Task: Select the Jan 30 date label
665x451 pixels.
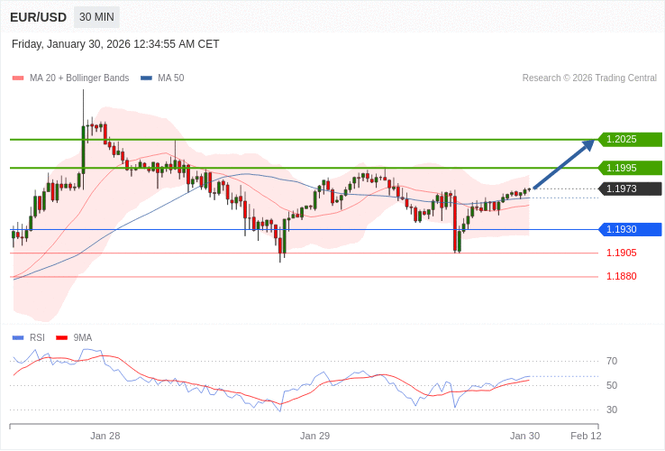Action: coord(524,436)
